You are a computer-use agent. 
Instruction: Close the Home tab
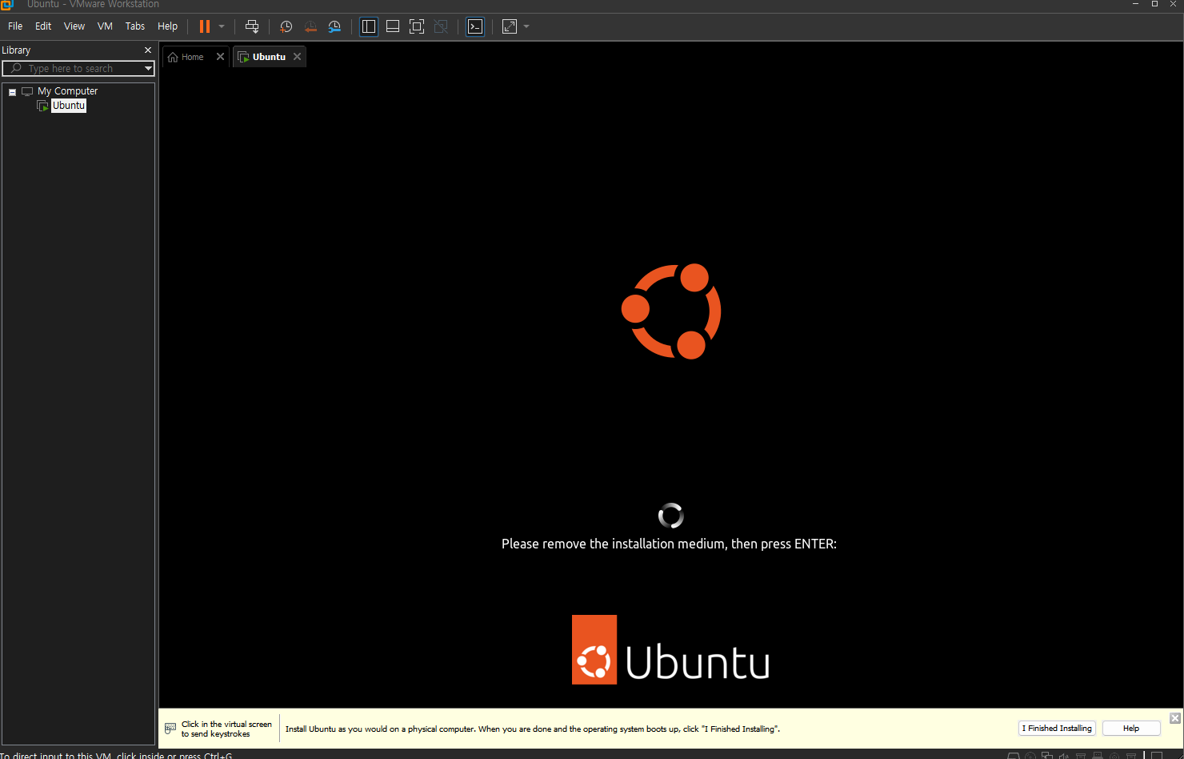click(220, 57)
